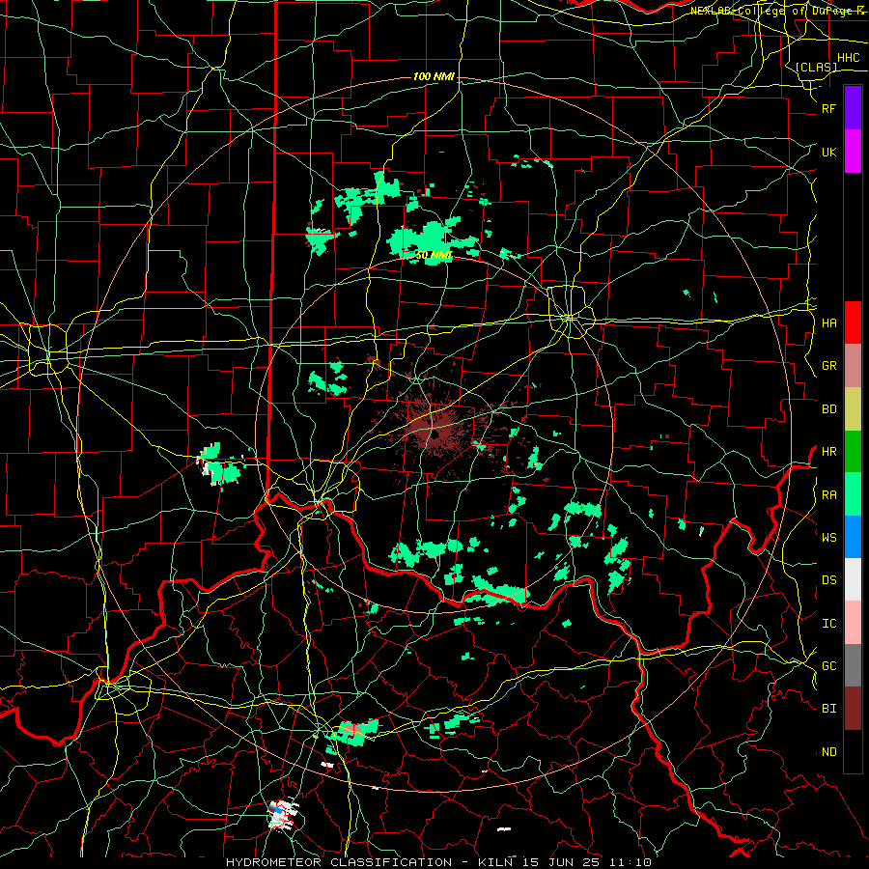Click the BI legend label
Screen dimensions: 869x869
coord(828,709)
